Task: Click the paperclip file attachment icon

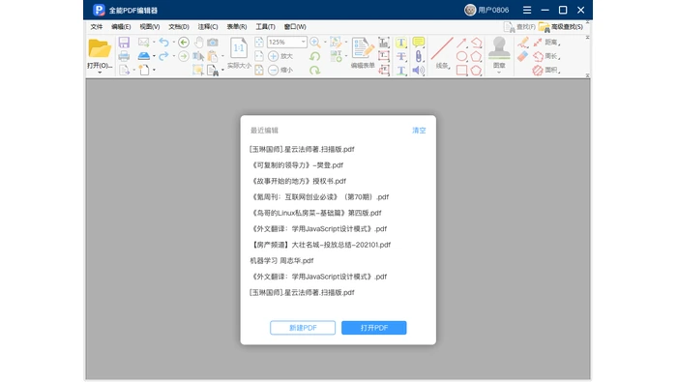Action: [x=418, y=56]
